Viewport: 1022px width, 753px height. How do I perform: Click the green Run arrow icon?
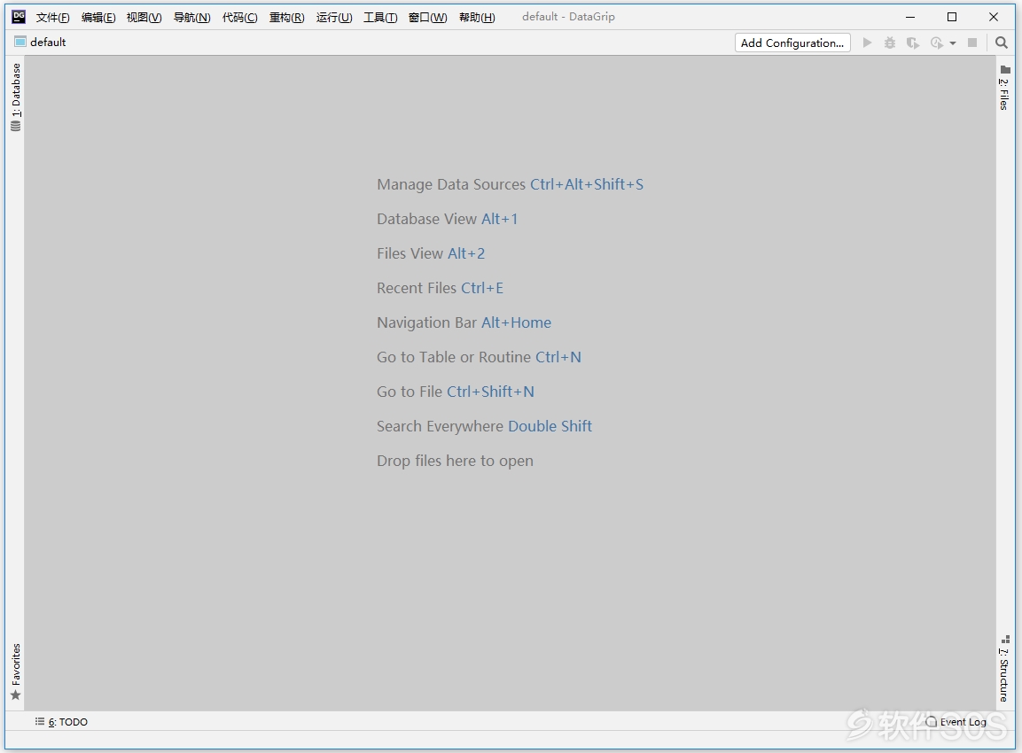click(x=867, y=43)
